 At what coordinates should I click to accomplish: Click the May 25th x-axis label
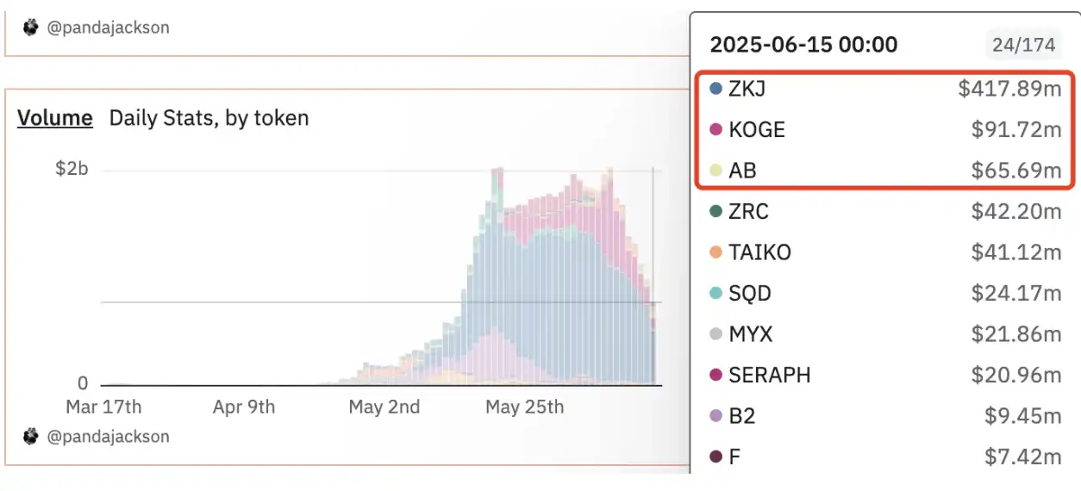click(524, 407)
